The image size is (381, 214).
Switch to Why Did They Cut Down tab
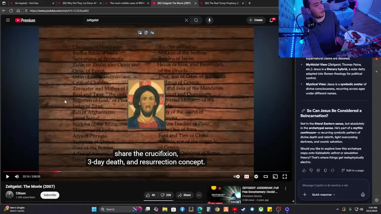point(79,3)
